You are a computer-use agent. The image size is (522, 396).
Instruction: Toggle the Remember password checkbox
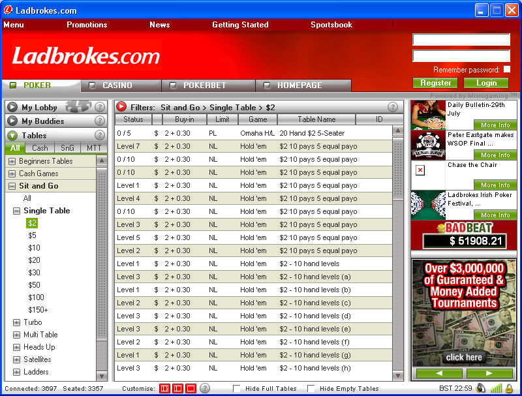click(x=507, y=69)
